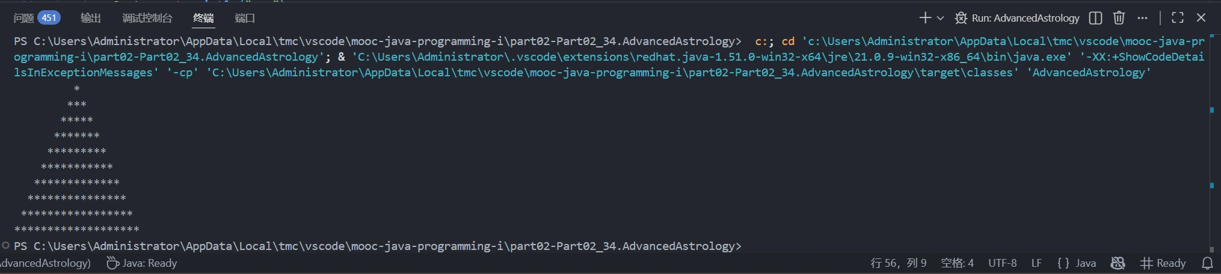
Task: Split the terminal panel
Action: pos(1095,18)
